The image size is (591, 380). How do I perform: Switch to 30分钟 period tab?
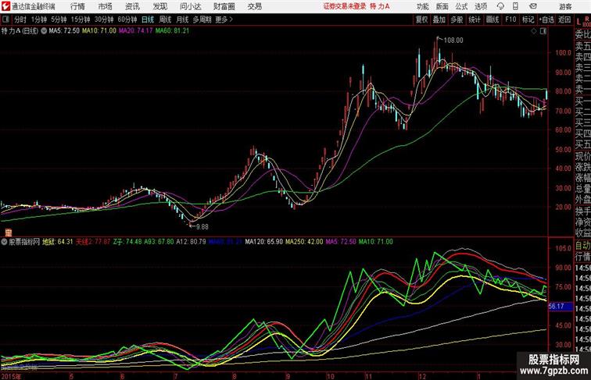click(104, 20)
